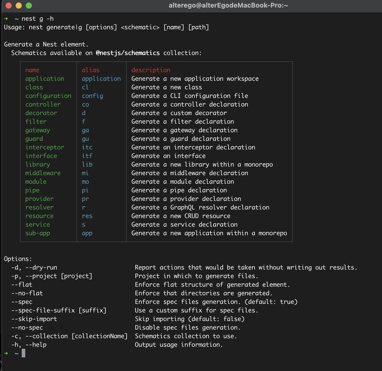
Task: Select the 'guard' schematic name
Action: click(34, 139)
